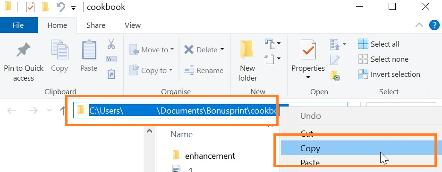This screenshot has height=172, width=442.
Task: Open the Help question mark icon
Action: (434, 25)
